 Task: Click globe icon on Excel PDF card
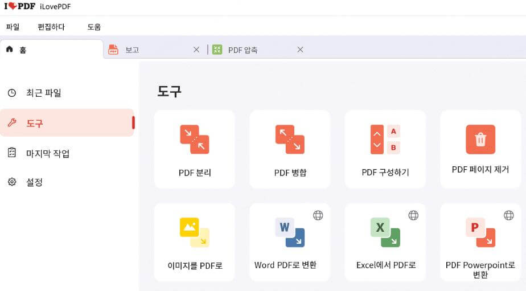coord(413,215)
